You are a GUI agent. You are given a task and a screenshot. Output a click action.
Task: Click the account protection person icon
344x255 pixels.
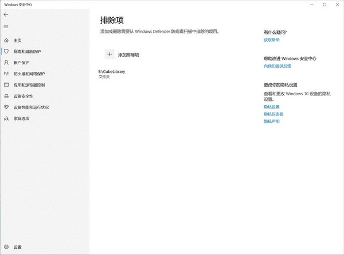[x=6, y=63]
